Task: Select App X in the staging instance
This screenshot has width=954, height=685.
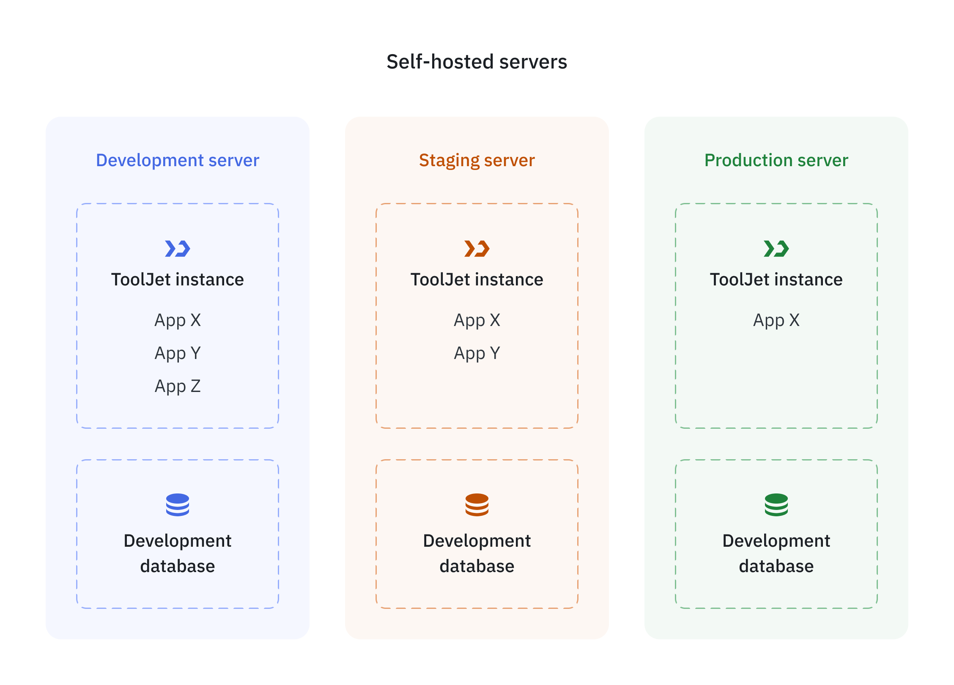Action: (477, 320)
